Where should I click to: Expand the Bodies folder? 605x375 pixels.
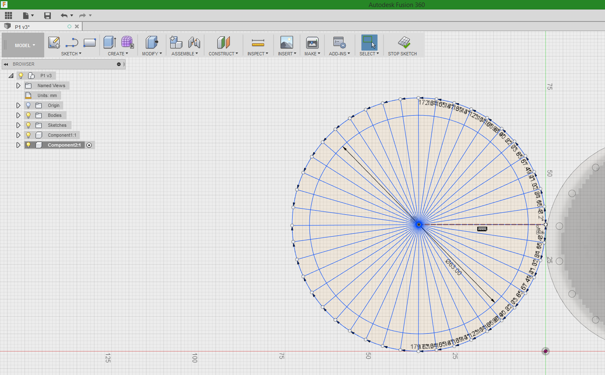pos(18,115)
